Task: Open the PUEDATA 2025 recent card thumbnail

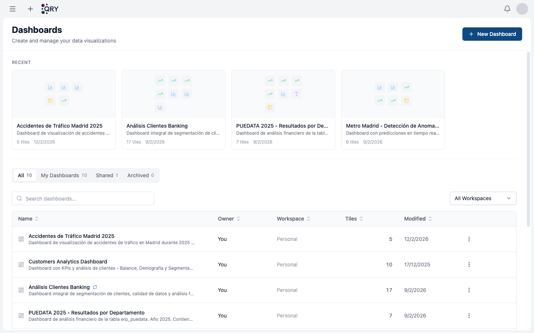Action: [x=283, y=94]
